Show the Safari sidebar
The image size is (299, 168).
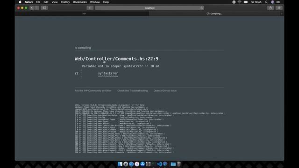coord(44,8)
